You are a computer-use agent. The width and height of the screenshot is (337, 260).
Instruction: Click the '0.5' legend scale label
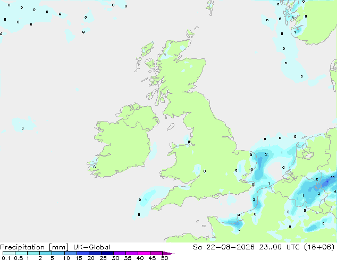[19, 258]
